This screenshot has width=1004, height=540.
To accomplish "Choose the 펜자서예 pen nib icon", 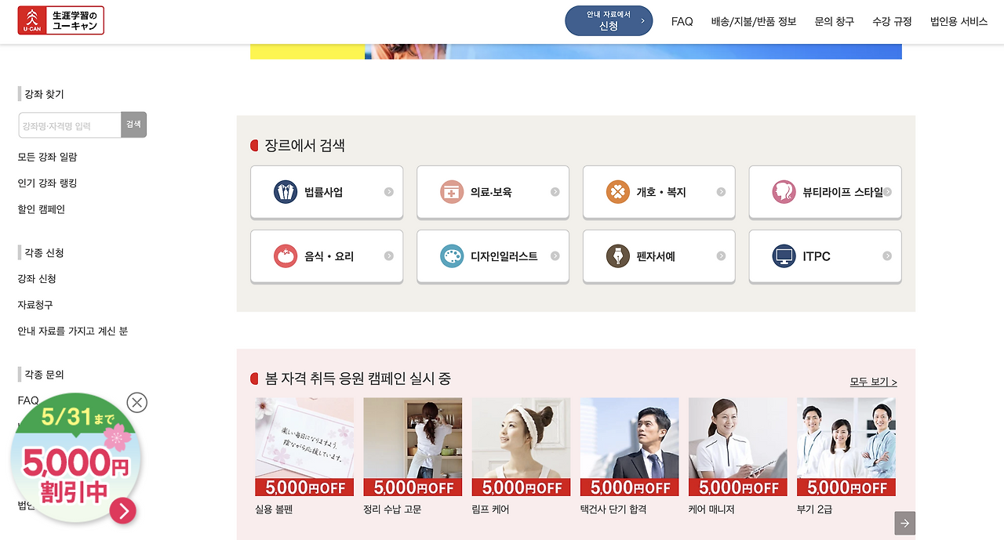I will tap(618, 256).
